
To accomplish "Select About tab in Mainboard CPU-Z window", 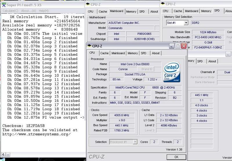I will coord(154,11).
